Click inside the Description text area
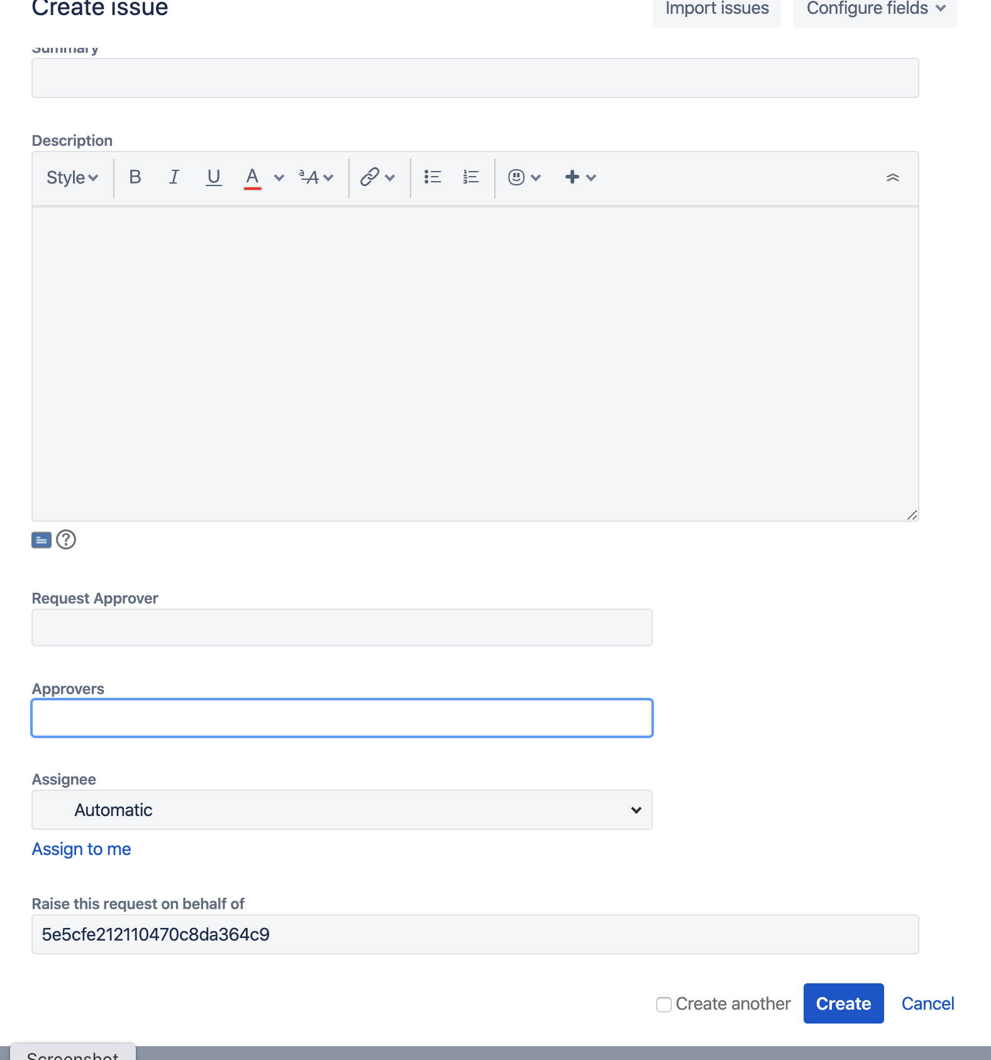991x1060 pixels. (475, 364)
